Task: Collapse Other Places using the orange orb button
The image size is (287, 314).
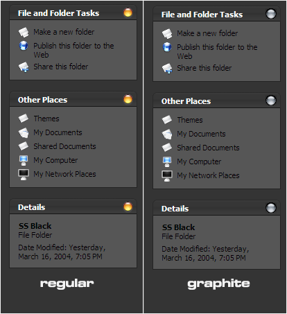Action: click(x=128, y=99)
